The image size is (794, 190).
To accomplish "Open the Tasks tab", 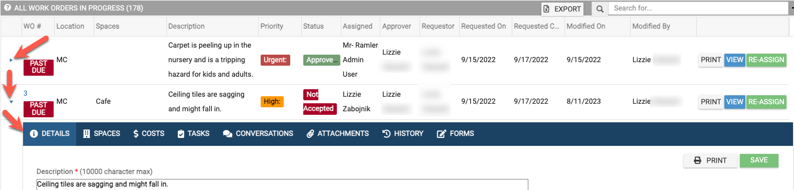I will click(193, 133).
